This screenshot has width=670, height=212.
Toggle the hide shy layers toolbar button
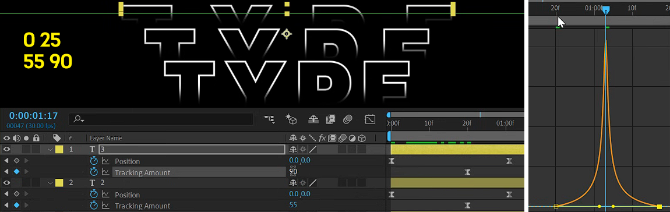[x=313, y=119]
